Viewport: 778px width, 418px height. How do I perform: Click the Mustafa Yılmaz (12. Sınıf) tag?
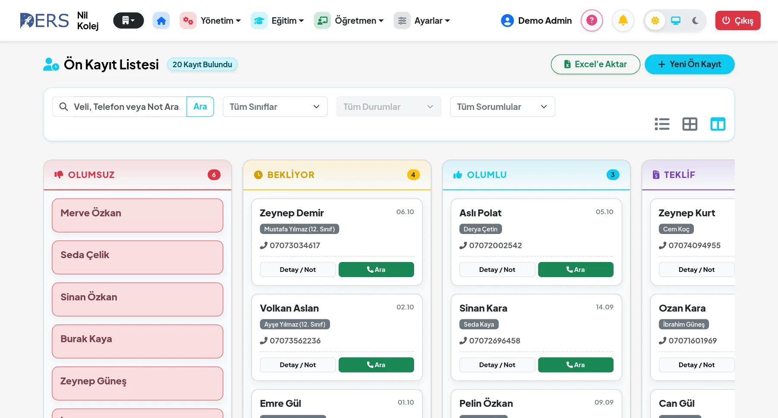[x=299, y=229]
